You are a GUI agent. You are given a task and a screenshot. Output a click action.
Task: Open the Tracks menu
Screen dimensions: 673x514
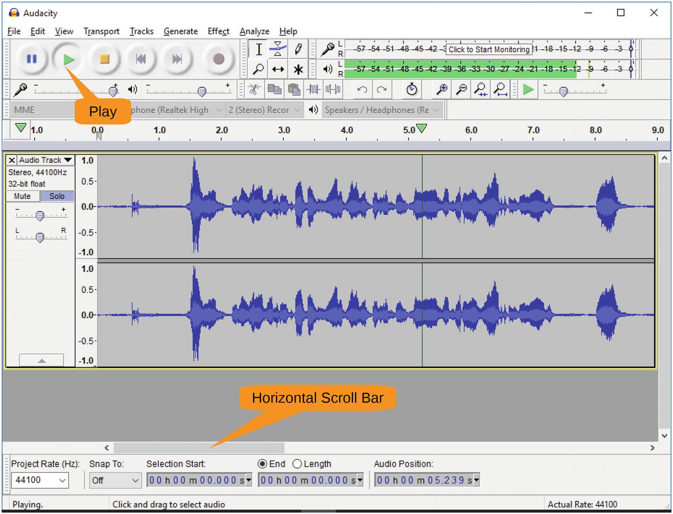[142, 31]
